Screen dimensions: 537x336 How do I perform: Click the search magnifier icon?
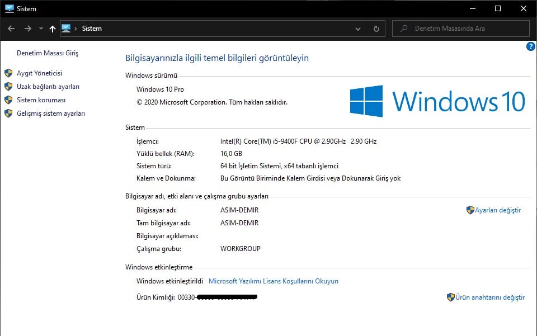point(404,29)
